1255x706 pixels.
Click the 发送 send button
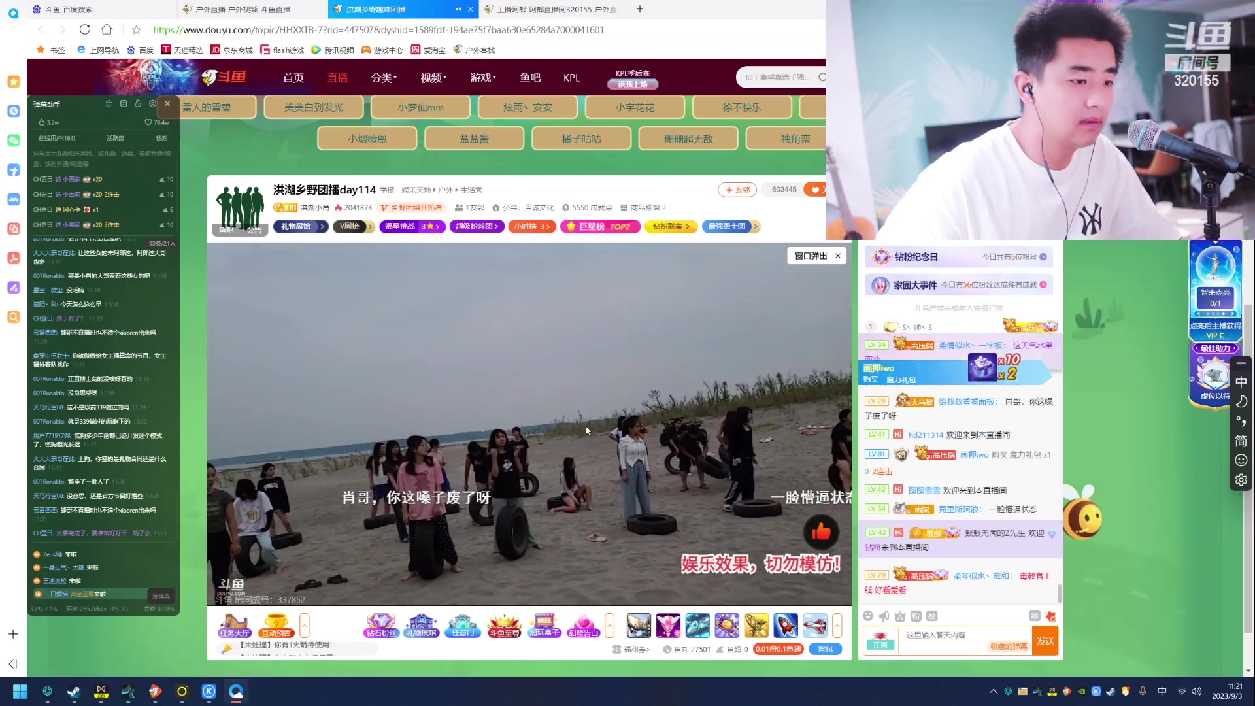click(1045, 641)
